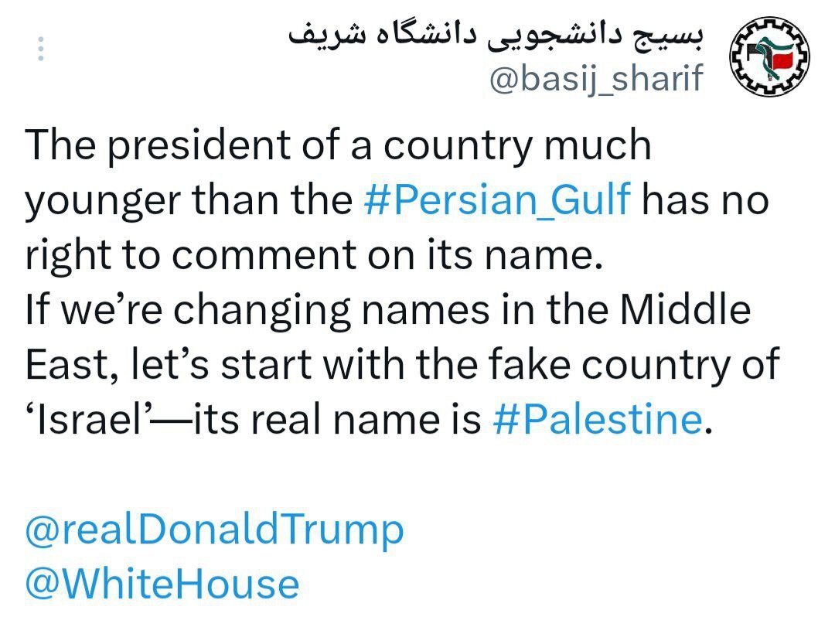The image size is (835, 627).
Task: Click the line beginning "If we're changing names"
Action: pyautogui.click(x=387, y=309)
